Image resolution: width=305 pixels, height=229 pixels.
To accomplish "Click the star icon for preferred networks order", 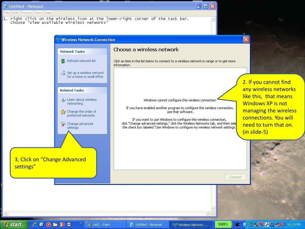I will pos(63,112).
